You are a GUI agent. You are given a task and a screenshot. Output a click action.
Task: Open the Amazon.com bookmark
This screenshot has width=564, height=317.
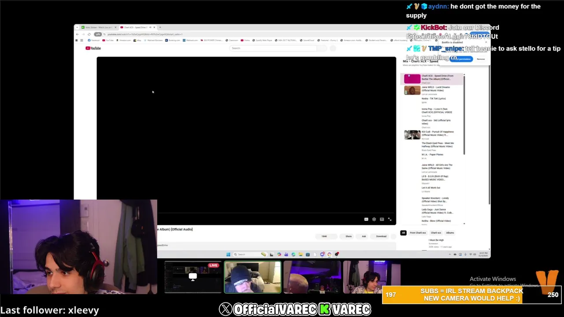pos(123,40)
